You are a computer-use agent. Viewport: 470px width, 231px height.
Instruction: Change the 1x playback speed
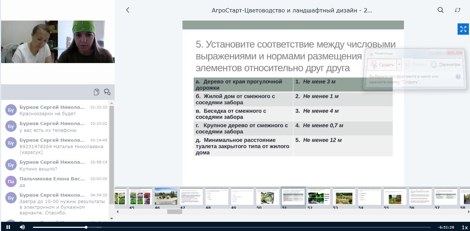click(x=464, y=227)
